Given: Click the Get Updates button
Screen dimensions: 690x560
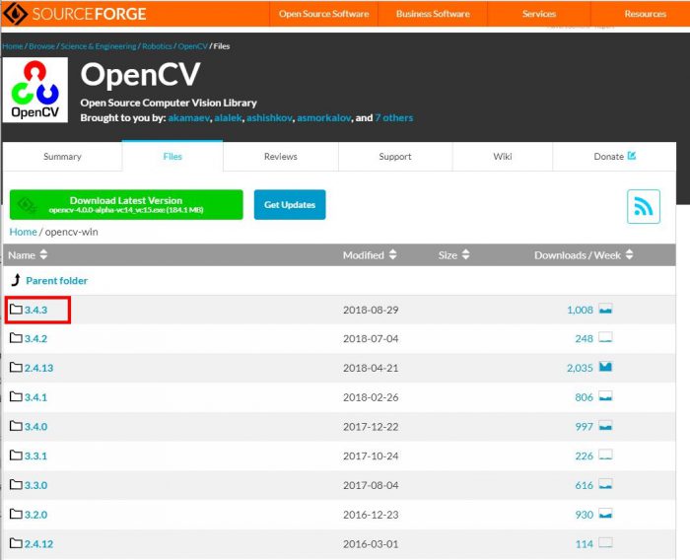Looking at the screenshot, I should 290,205.
